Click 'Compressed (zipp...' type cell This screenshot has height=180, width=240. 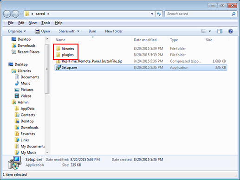tap(186, 61)
